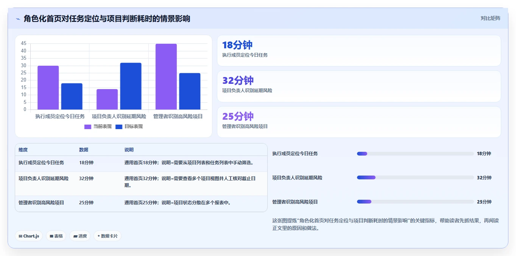The image size is (516, 256).
Task: Click the blue bar for 管理者识别高风险项目
Action: pos(190,91)
